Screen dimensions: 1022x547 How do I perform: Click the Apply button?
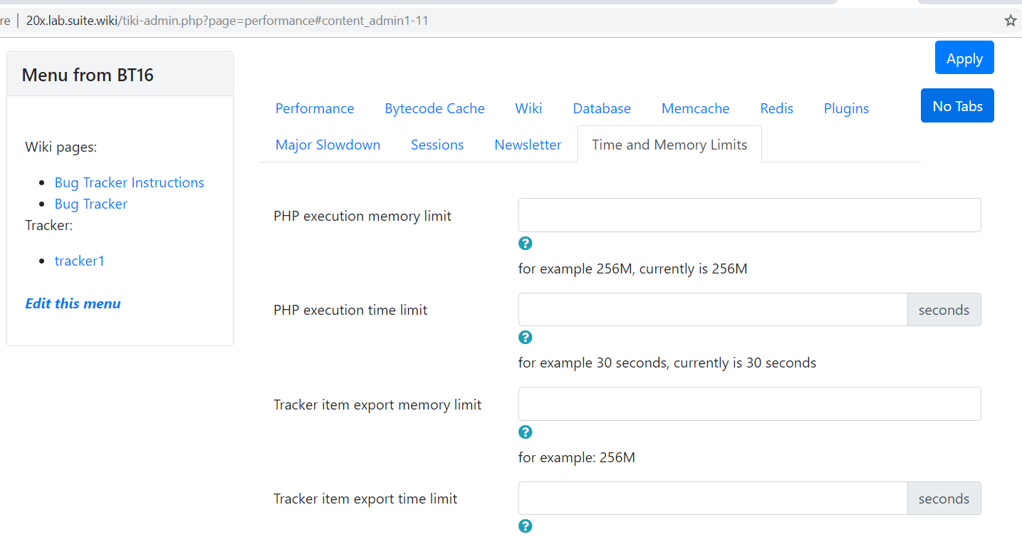coord(964,58)
